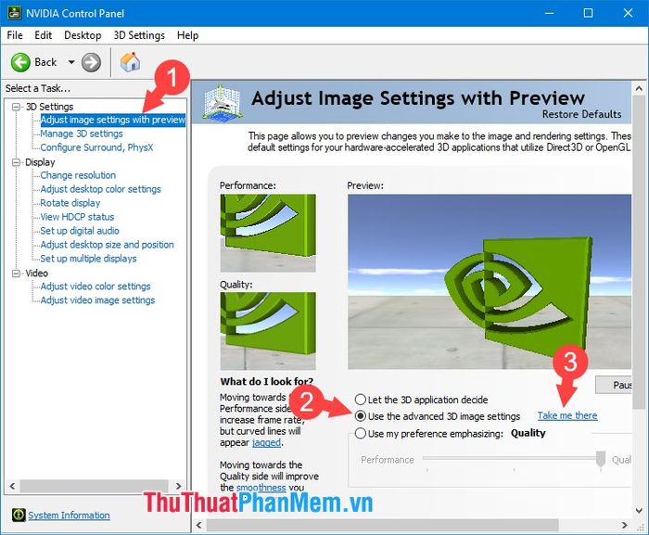The height and width of the screenshot is (535, 649).
Task: Open the Back history dropdown arrow
Action: (x=71, y=62)
